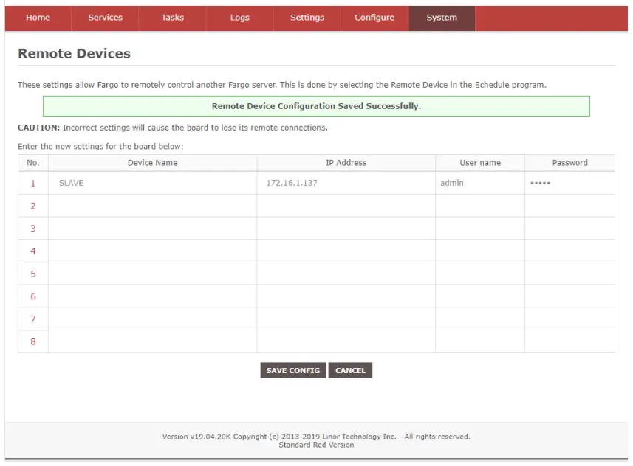The height and width of the screenshot is (466, 633).
Task: Click the Device Name field in row 2
Action: pos(153,206)
